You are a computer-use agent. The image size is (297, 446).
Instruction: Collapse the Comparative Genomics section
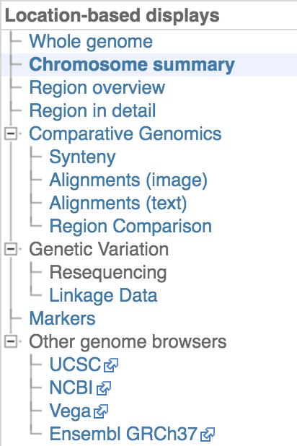(11, 134)
